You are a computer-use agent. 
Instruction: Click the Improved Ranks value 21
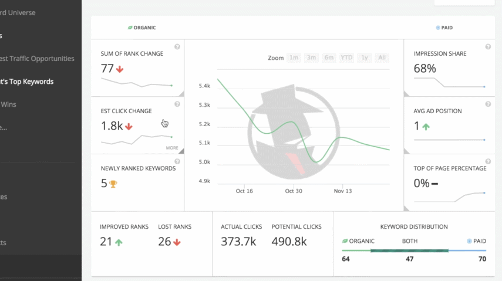click(x=106, y=242)
